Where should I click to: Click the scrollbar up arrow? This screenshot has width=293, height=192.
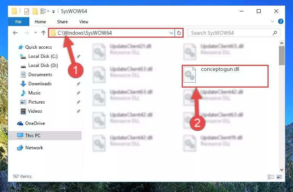(282, 43)
